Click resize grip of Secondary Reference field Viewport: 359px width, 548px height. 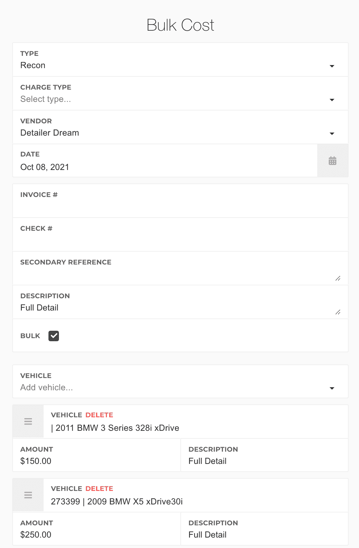click(338, 278)
